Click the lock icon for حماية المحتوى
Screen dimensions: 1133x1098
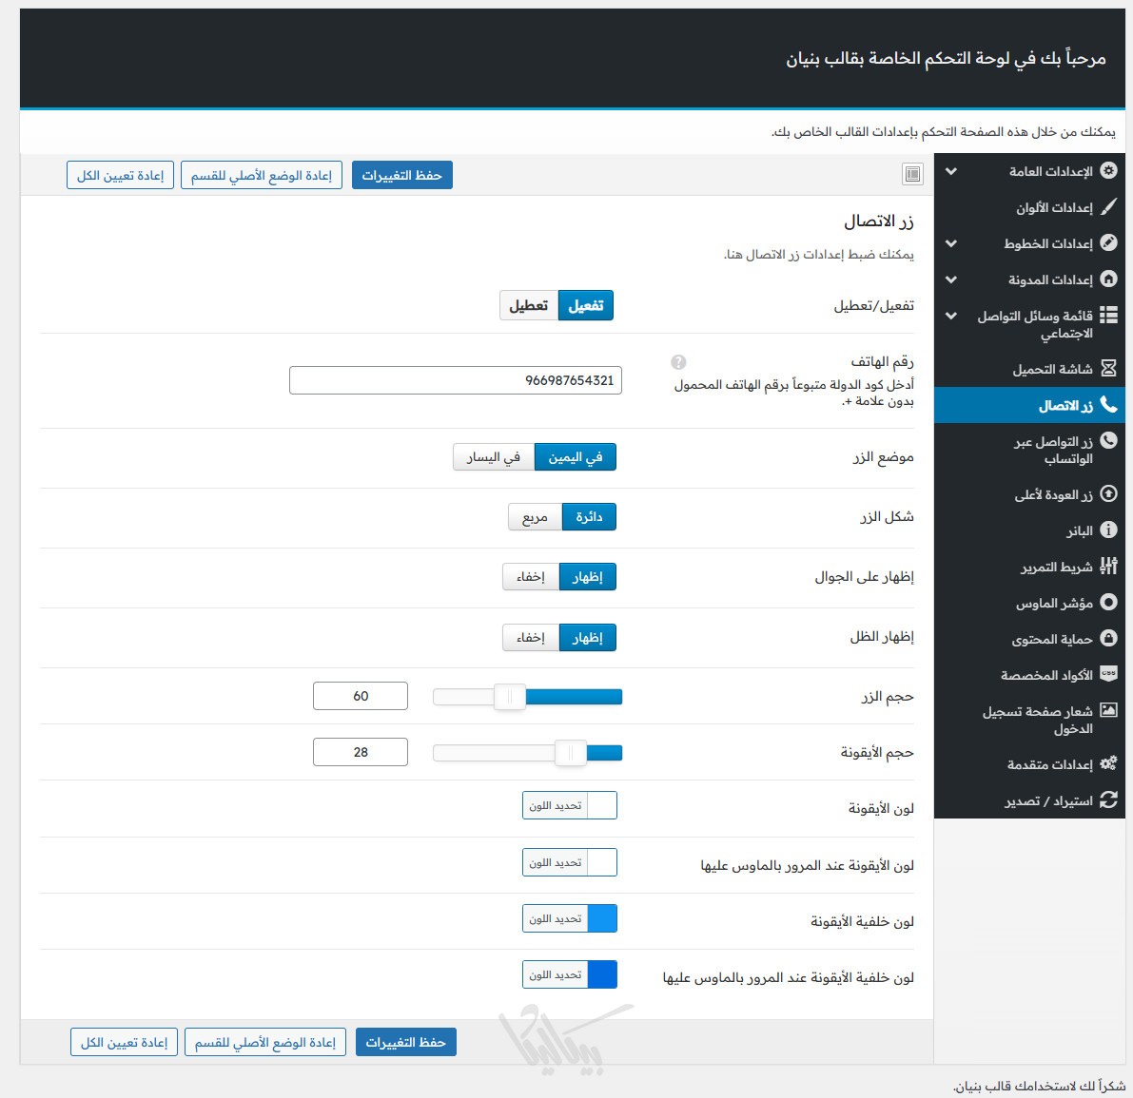1108,639
